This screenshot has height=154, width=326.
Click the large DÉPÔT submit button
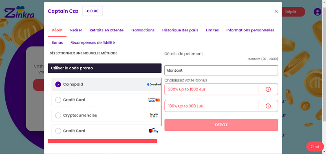point(221,125)
